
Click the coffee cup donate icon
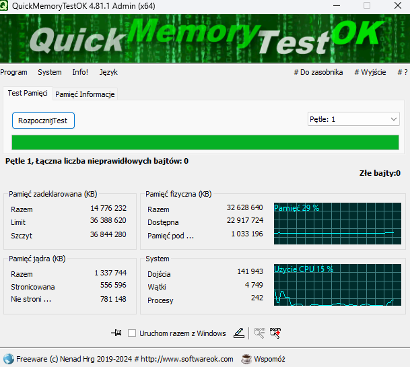coord(246,359)
